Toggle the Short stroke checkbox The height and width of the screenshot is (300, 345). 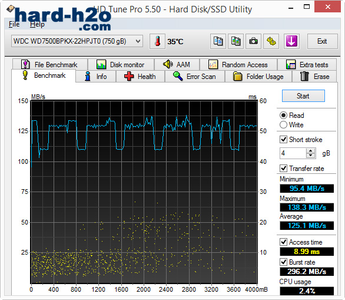pyautogui.click(x=283, y=140)
